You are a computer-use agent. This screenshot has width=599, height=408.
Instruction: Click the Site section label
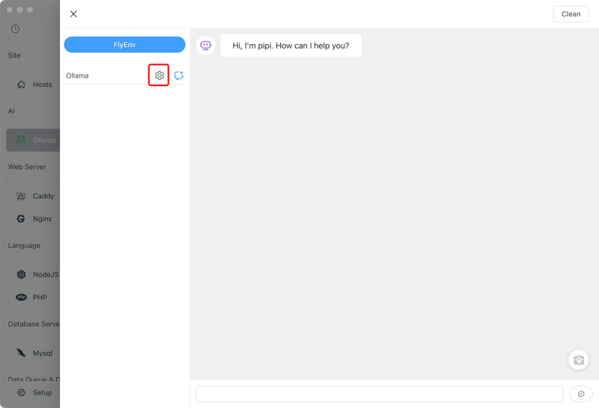point(14,55)
